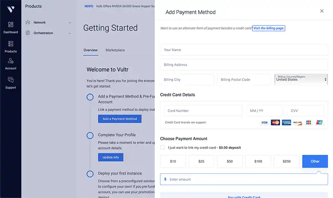The image size is (333, 198).
Task: Click the UnionPay card brand logo
Action: [x=319, y=122]
